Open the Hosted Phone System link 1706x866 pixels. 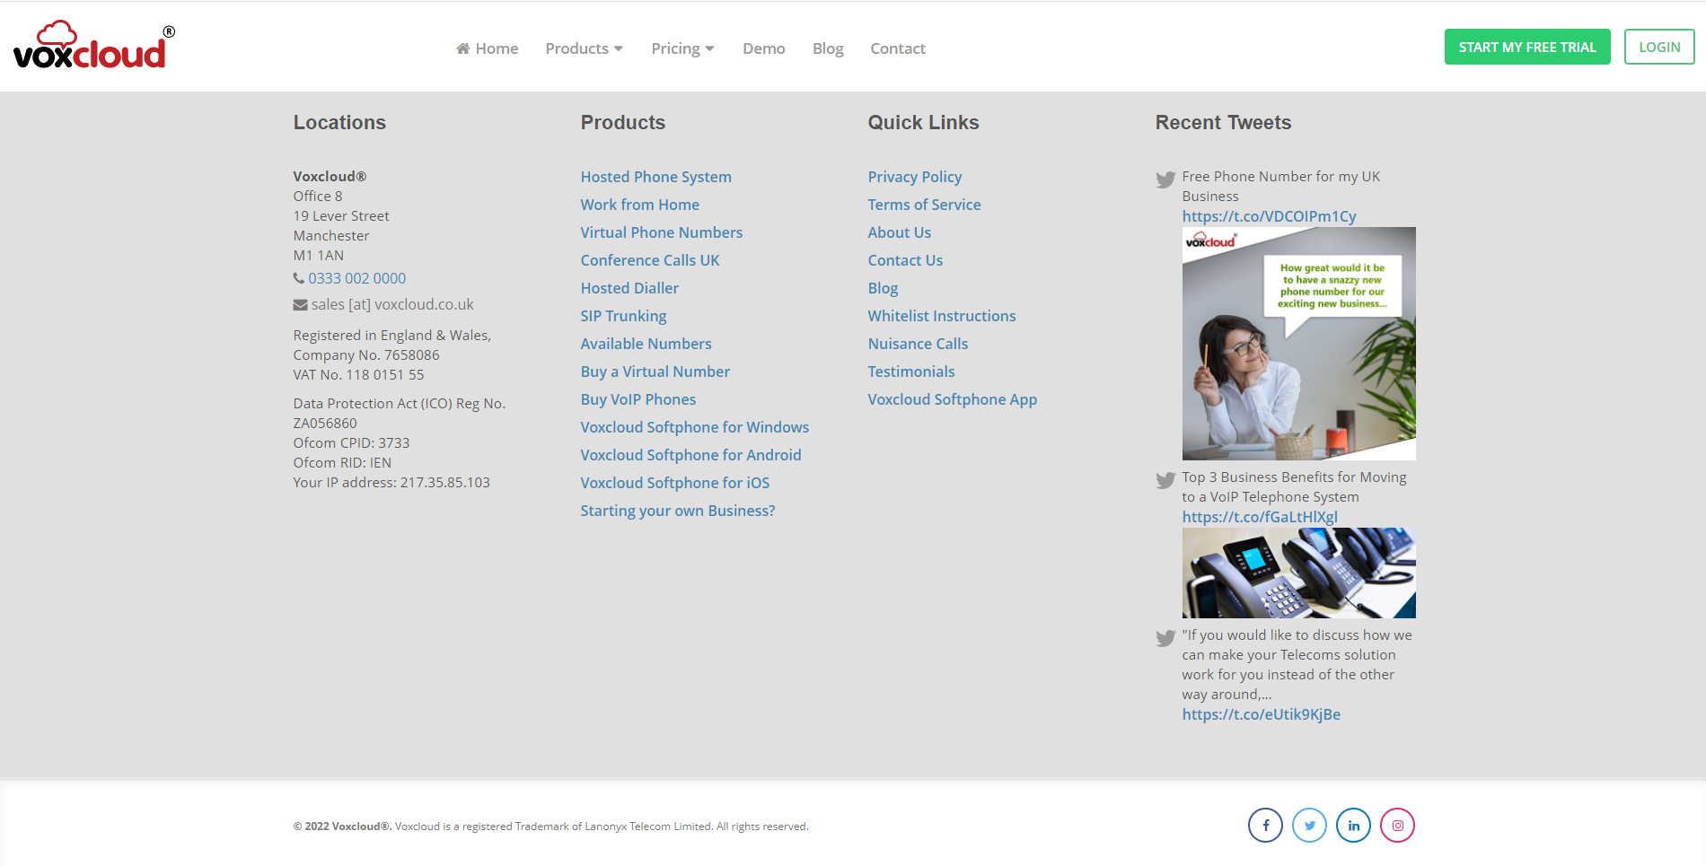[x=655, y=177]
